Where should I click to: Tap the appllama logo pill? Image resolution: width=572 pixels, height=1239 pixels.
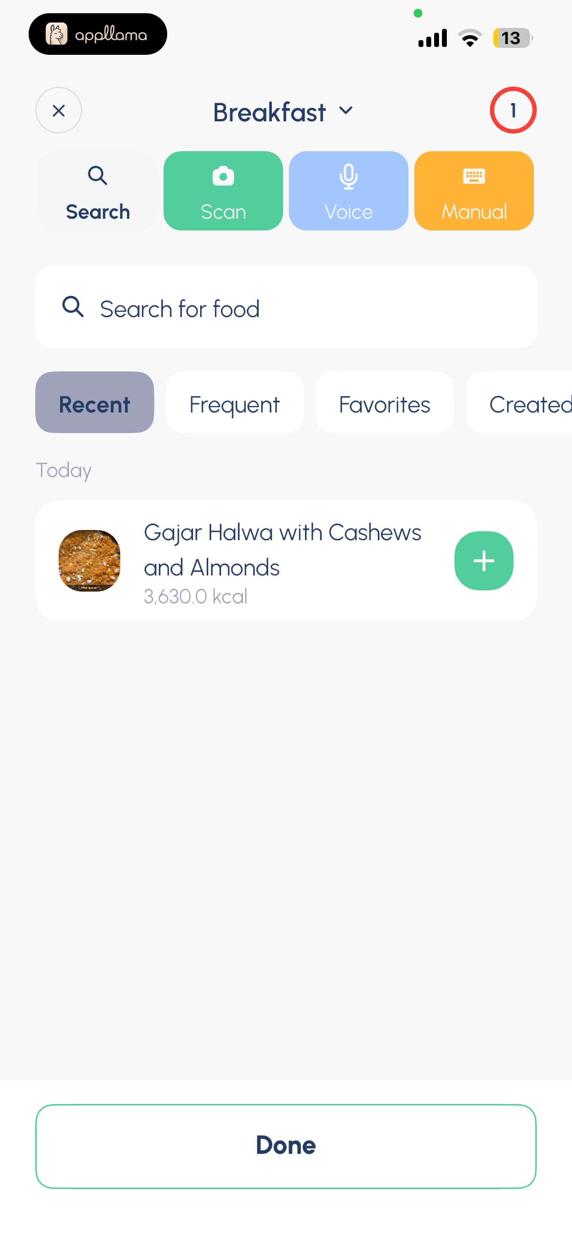click(98, 34)
